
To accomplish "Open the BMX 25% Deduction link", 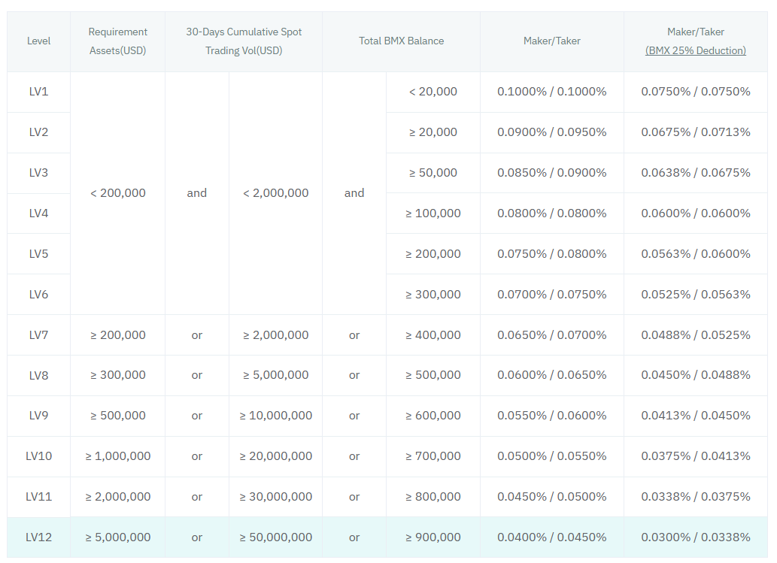I will tap(695, 51).
